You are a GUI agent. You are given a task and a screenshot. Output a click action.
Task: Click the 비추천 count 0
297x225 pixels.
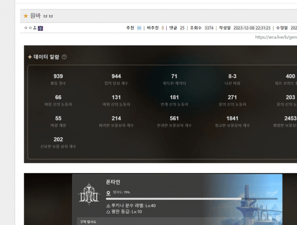pyautogui.click(x=162, y=28)
